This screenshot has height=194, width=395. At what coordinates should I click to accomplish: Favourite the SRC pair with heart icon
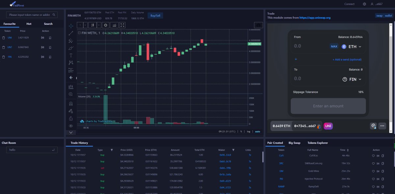point(373,163)
